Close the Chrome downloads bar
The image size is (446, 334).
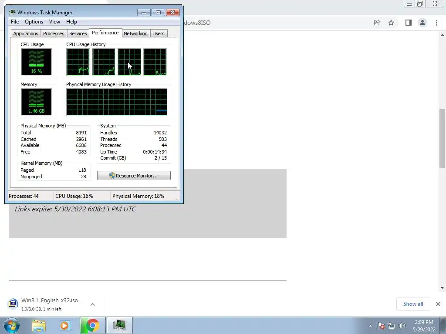(438, 304)
